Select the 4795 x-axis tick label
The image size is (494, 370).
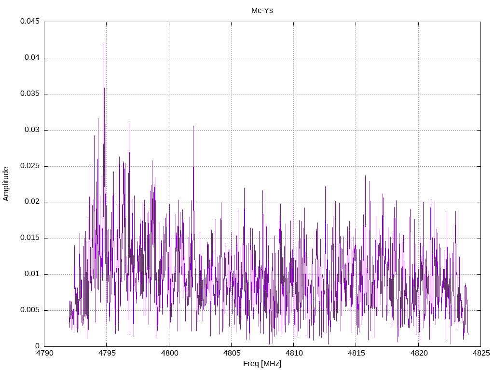point(107,354)
